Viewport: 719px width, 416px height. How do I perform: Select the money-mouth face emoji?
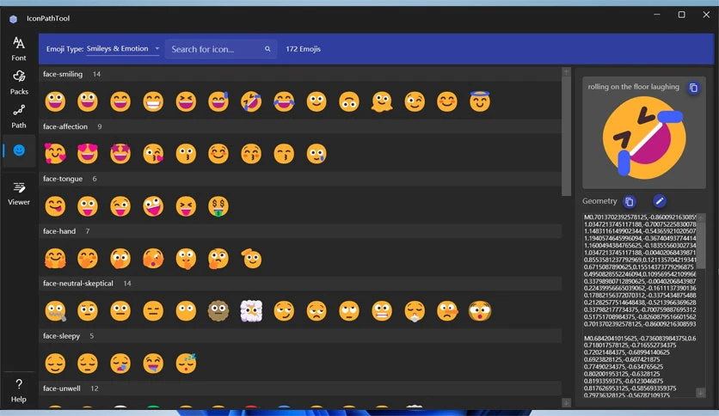218,206
